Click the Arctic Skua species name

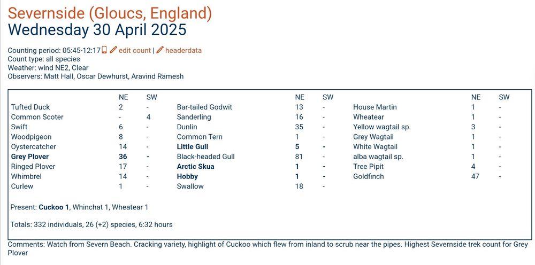(195, 167)
